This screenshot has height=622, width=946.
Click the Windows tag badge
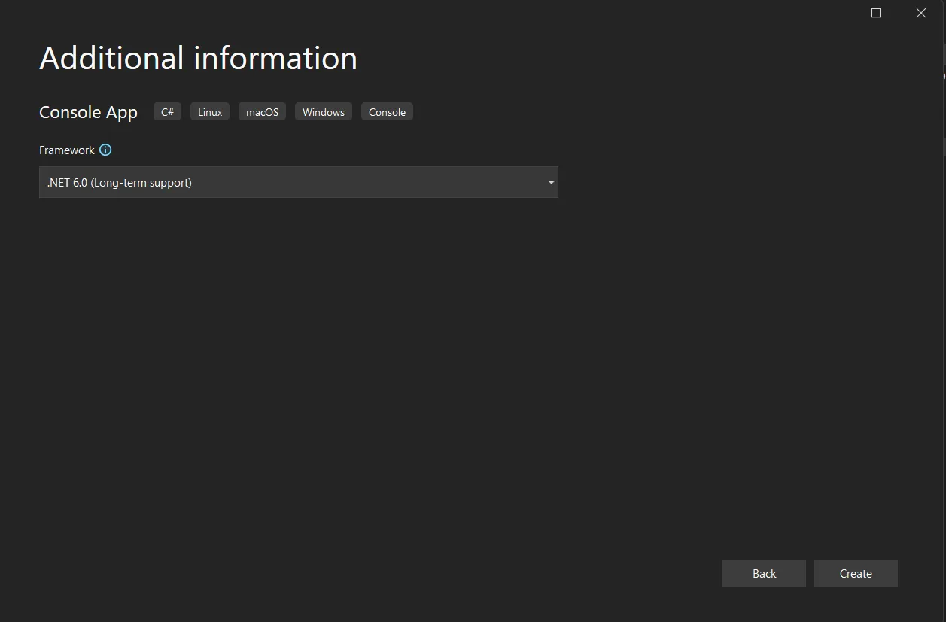(323, 112)
